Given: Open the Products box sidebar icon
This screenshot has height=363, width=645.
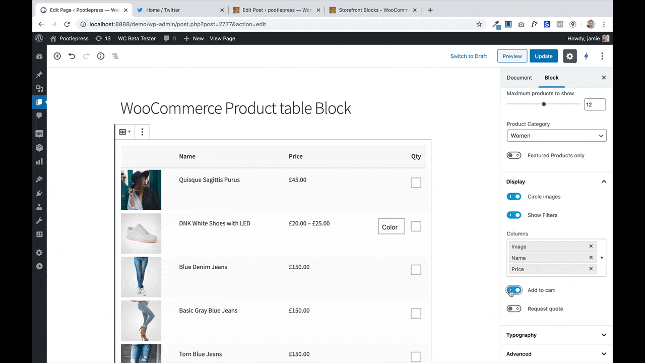Looking at the screenshot, I should click(39, 148).
